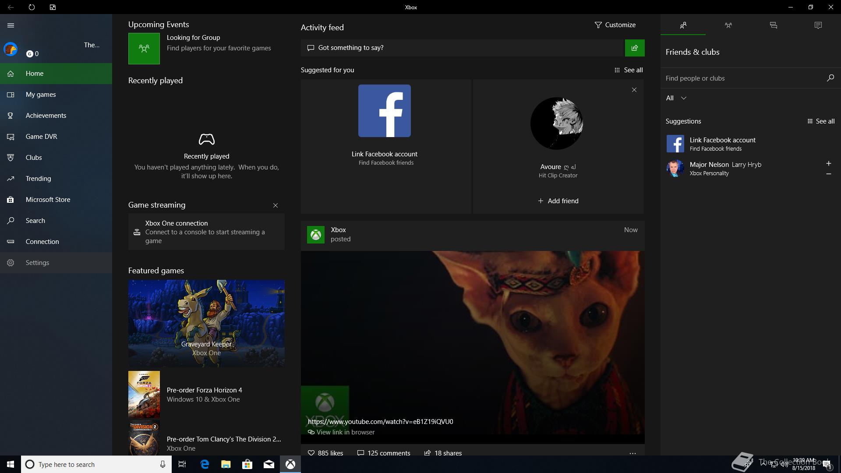
Task: Open the hamburger menu
Action: [x=11, y=25]
